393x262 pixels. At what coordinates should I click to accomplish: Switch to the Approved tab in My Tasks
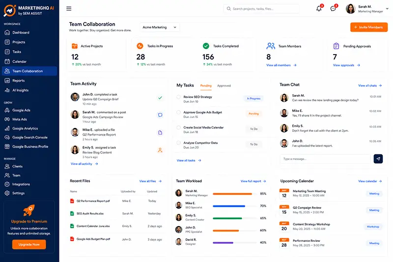(224, 86)
